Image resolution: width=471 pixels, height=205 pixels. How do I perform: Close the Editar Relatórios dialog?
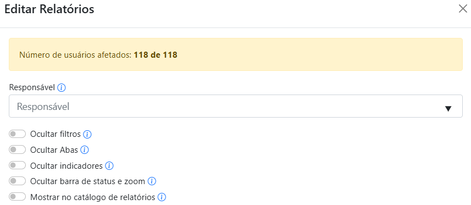tap(463, 9)
